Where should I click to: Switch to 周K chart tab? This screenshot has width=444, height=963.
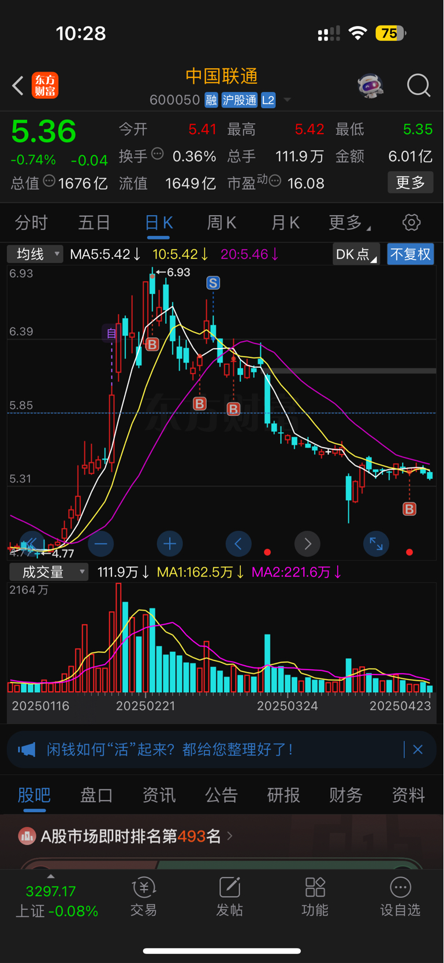pos(222,223)
